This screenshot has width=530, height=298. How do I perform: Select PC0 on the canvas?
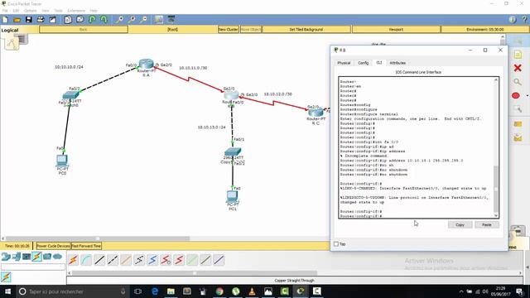pos(62,160)
